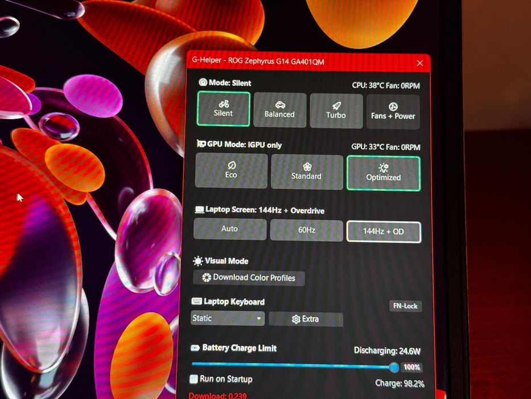Switch to Balanced performance mode
This screenshot has height=399, width=531.
pyautogui.click(x=279, y=110)
